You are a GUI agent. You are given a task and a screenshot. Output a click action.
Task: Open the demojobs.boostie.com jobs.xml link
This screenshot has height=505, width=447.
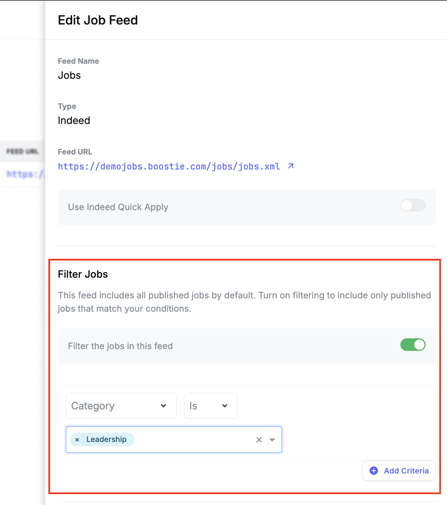[x=169, y=166]
